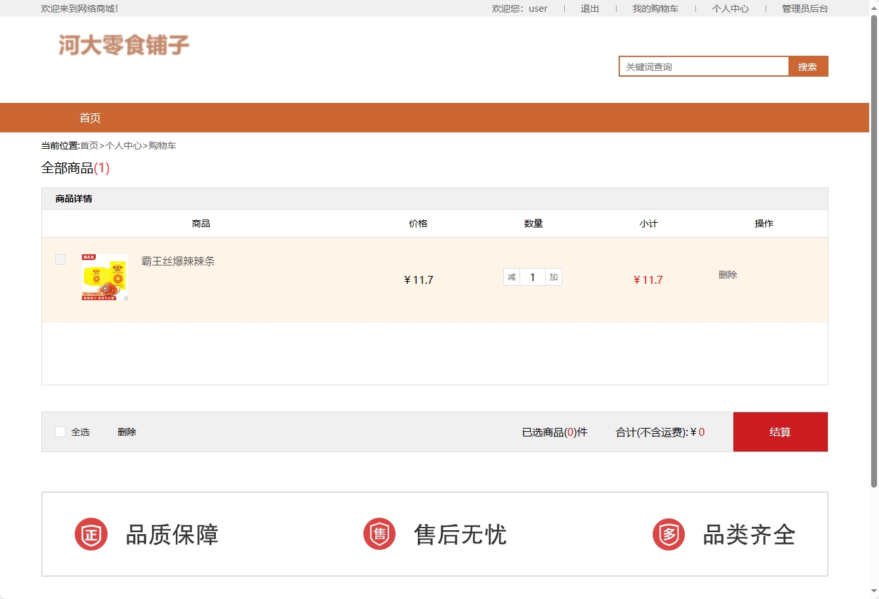Click 删除 next to the 全选 option
Viewport: 879px width, 599px height.
[x=126, y=431]
